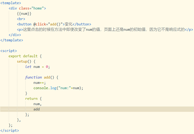Click the closing </div> tag
This screenshot has height=134, width=194.
click(x=15, y=35)
